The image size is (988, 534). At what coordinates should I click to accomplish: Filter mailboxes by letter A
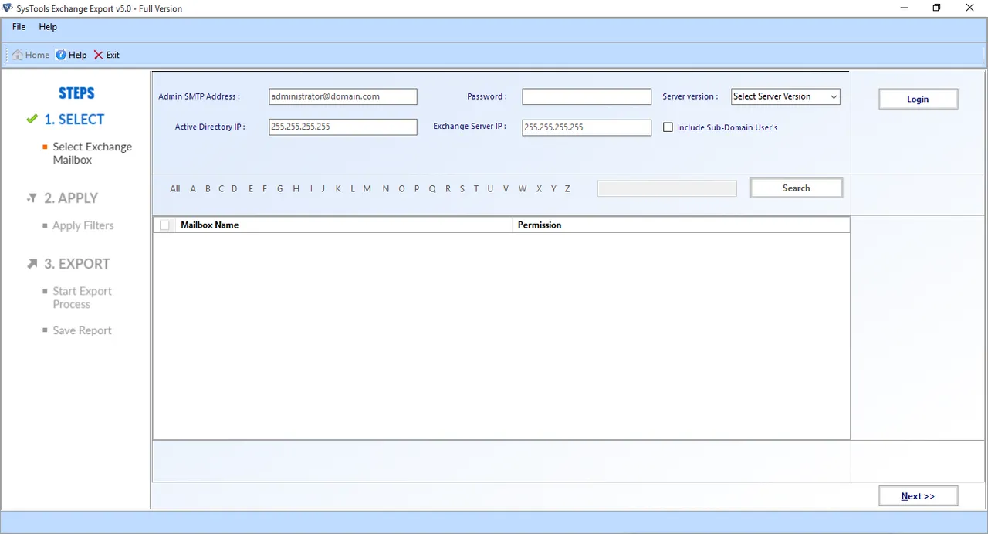(193, 189)
